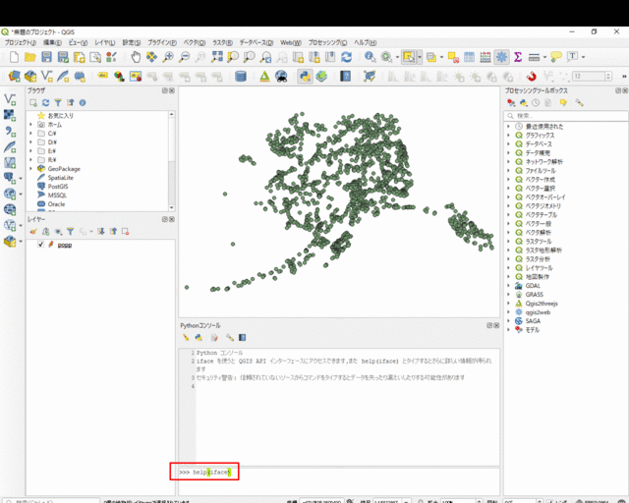Select the お気に入り favorites entry
Image resolution: width=629 pixels, height=503 pixels.
[60, 116]
